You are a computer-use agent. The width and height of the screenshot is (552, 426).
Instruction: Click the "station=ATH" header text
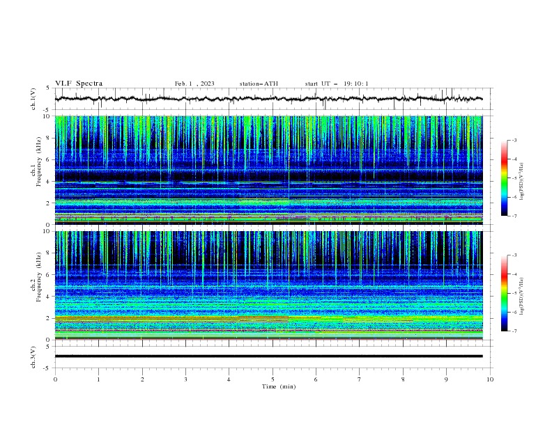(x=259, y=84)
